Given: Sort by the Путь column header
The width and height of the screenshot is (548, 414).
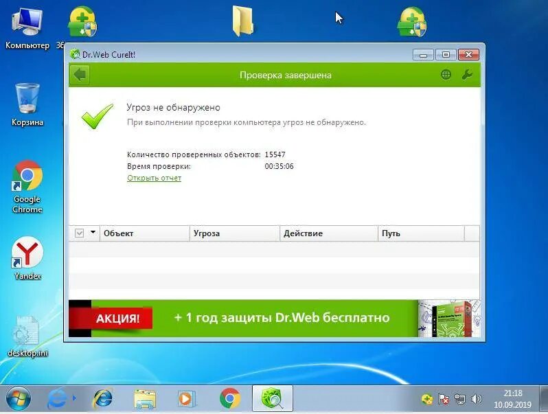Looking at the screenshot, I should click(x=421, y=233).
